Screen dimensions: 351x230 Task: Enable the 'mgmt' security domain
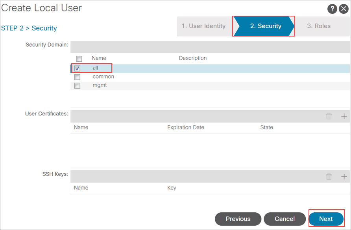77,85
